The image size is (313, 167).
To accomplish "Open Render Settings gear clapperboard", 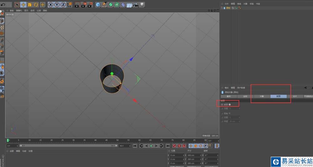I will [90, 5].
